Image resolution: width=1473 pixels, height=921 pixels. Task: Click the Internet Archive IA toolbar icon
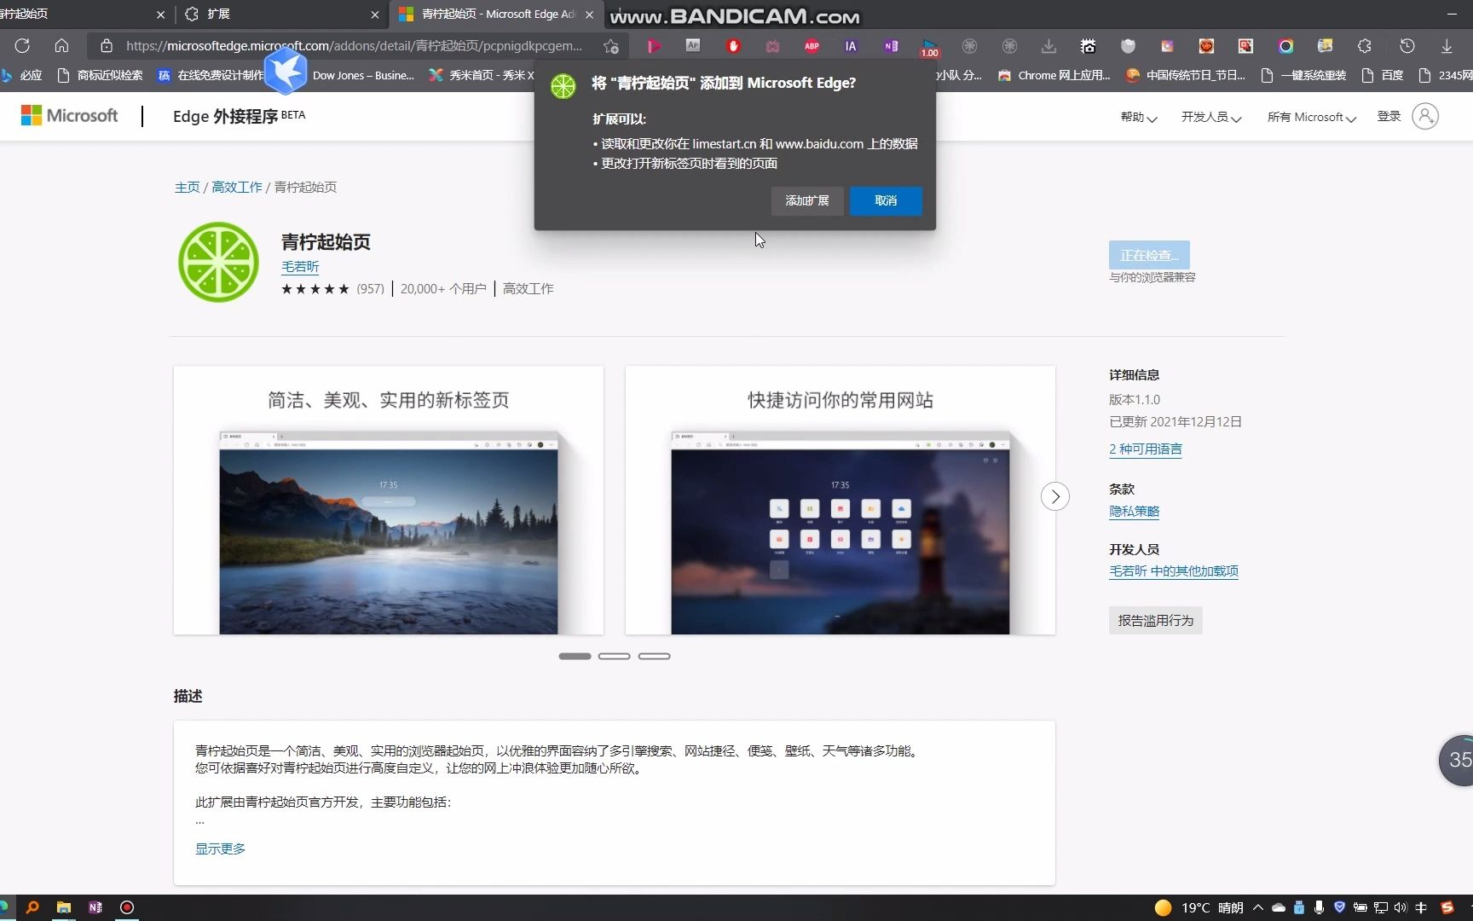(x=850, y=46)
